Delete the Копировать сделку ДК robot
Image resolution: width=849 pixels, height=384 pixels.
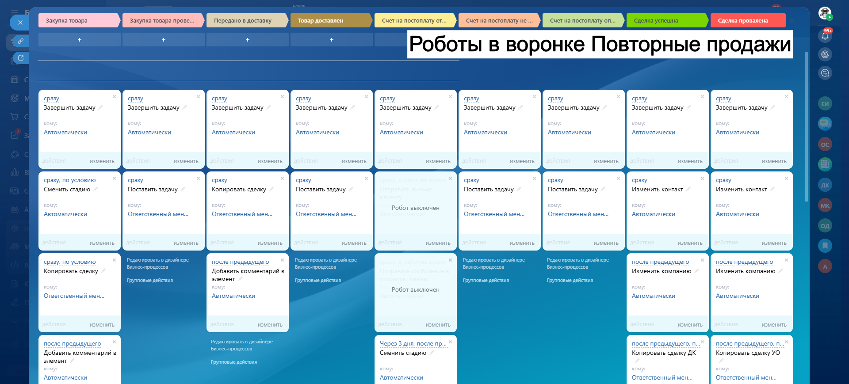tap(702, 342)
